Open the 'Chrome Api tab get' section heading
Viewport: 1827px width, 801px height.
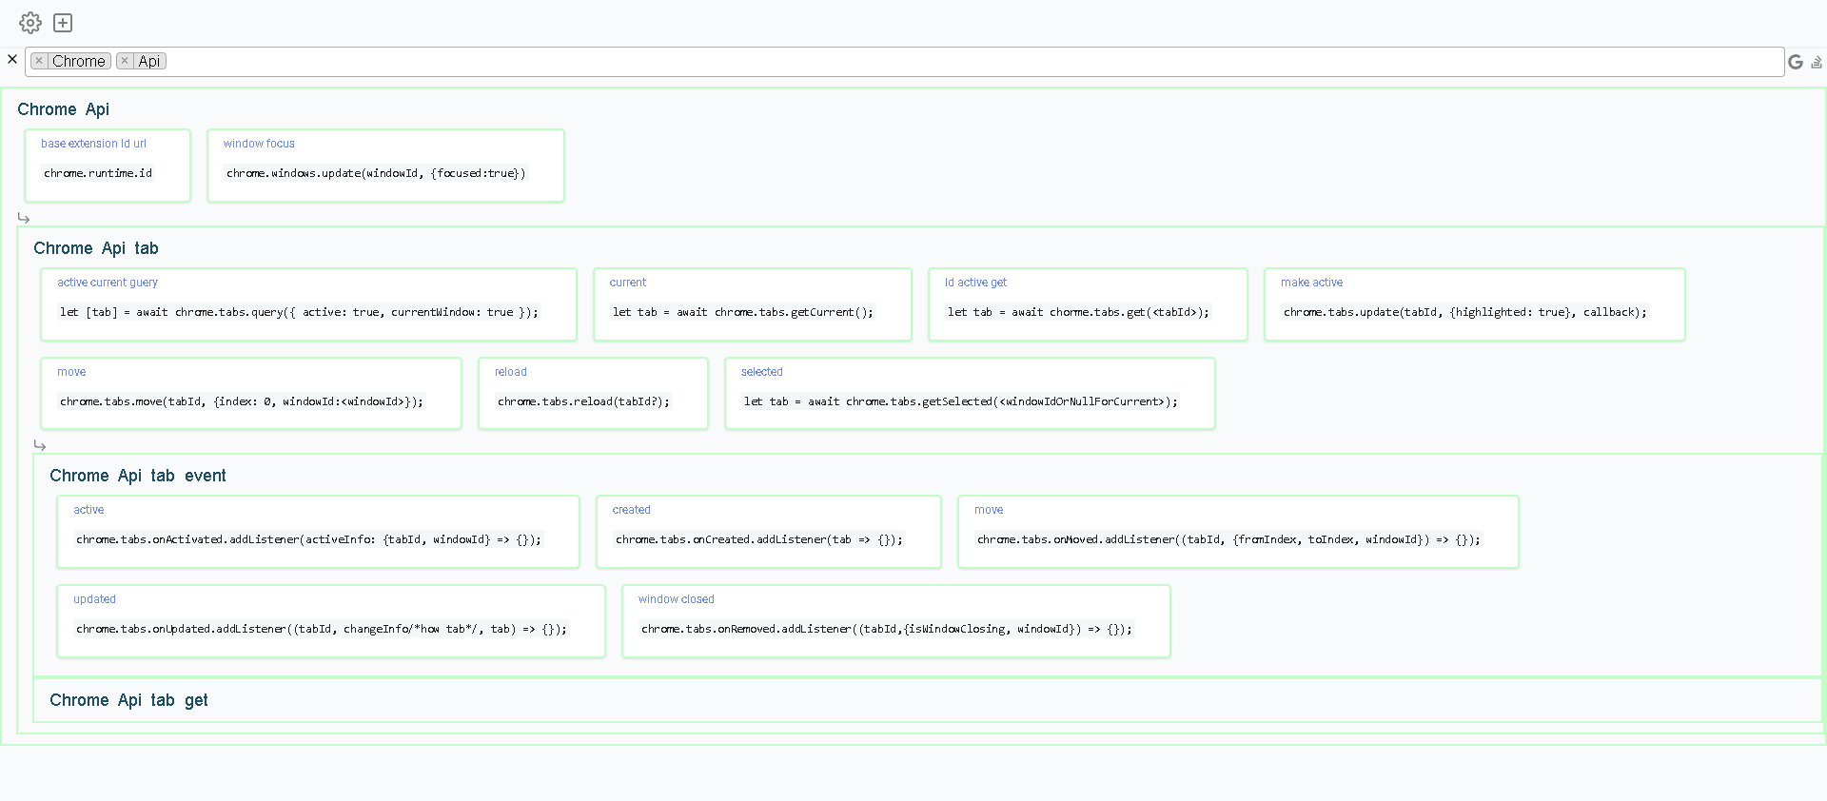click(128, 700)
